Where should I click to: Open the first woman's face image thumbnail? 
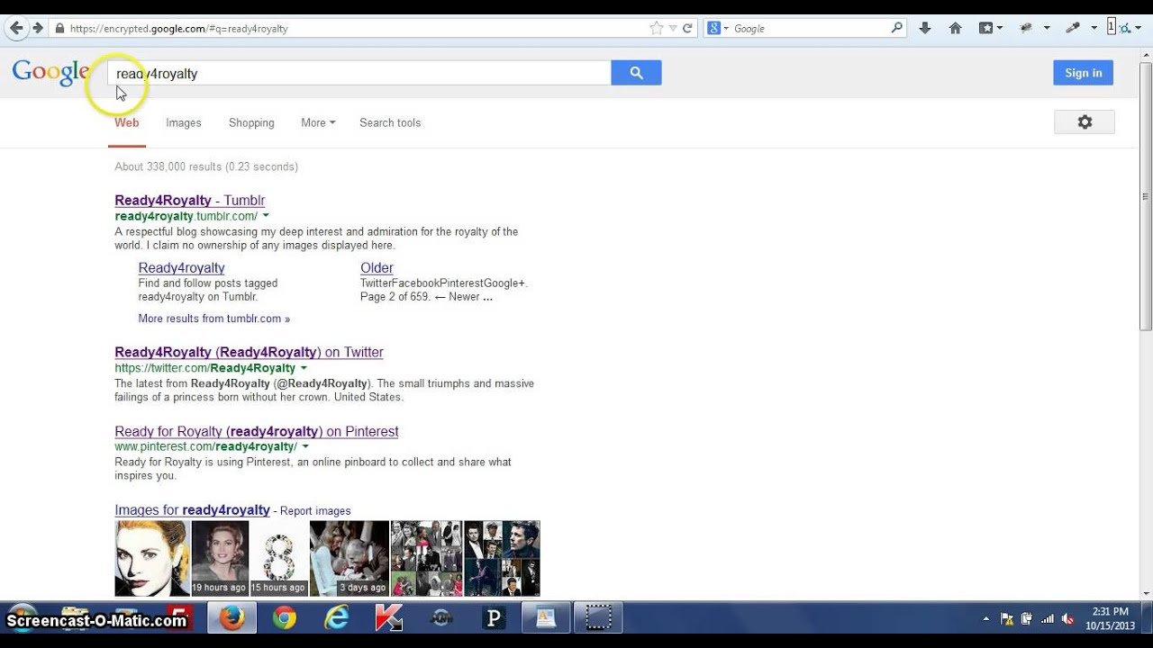[x=152, y=558]
